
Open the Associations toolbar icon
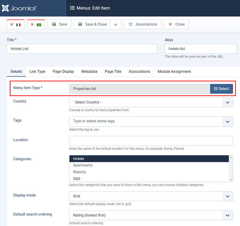tap(142, 24)
